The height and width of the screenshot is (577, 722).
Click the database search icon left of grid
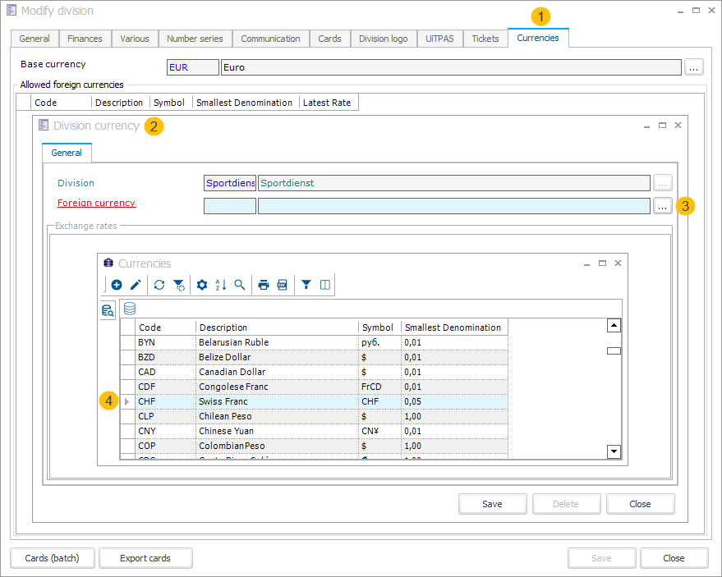coord(108,310)
